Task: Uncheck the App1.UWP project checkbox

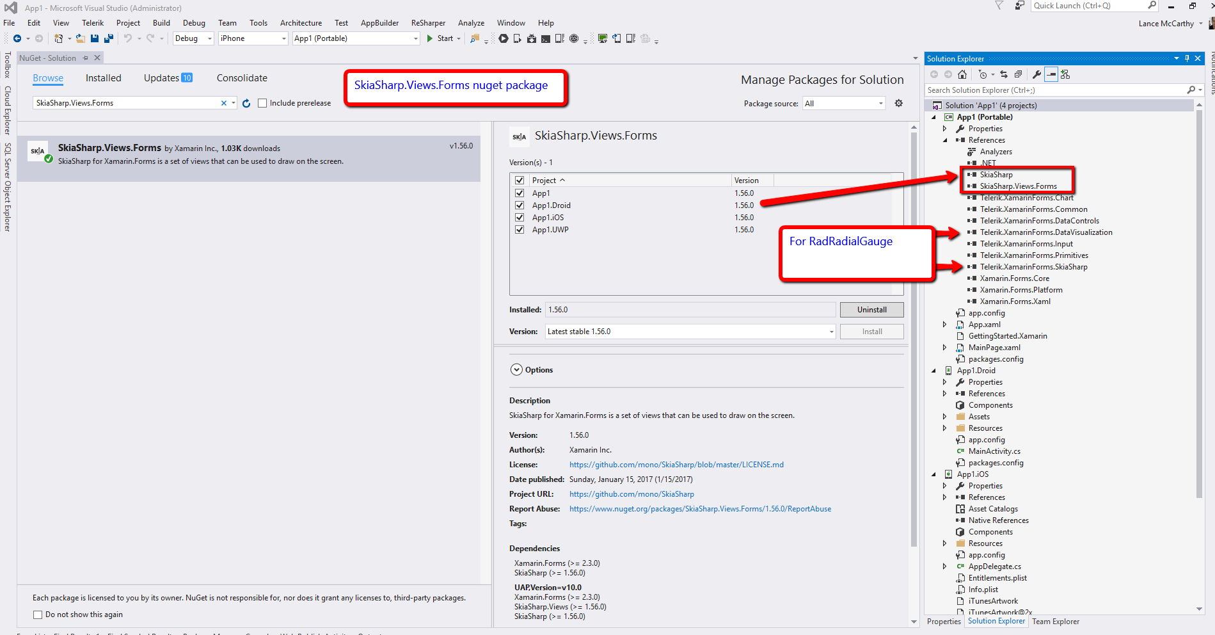Action: click(520, 230)
